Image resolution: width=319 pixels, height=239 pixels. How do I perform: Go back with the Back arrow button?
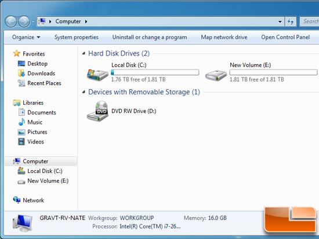coord(11,21)
